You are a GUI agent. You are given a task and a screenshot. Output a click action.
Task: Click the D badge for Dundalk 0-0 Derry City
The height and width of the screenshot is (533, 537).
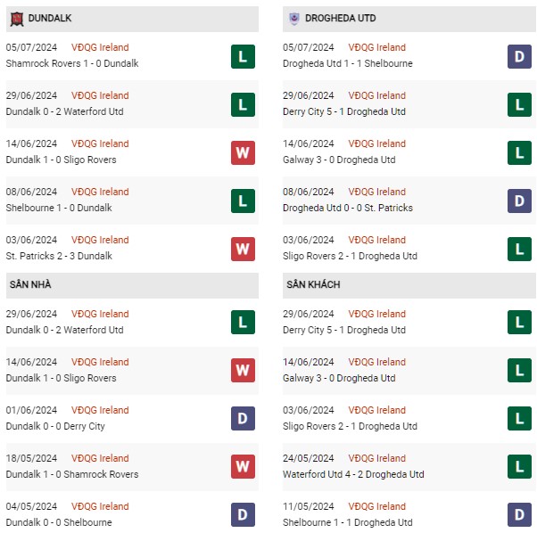243,419
